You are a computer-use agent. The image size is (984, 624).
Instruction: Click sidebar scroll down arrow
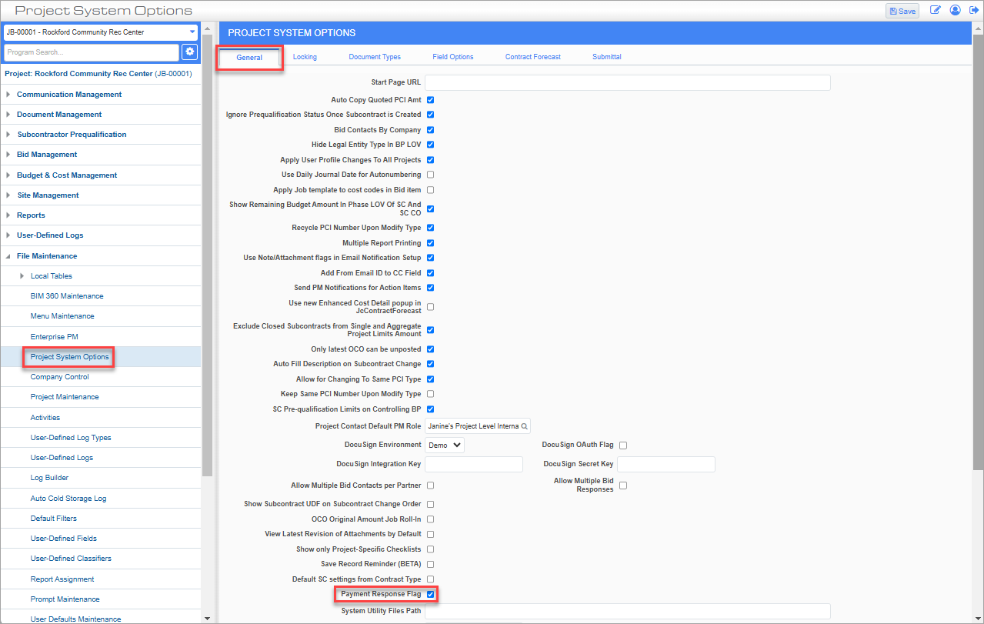click(x=207, y=618)
